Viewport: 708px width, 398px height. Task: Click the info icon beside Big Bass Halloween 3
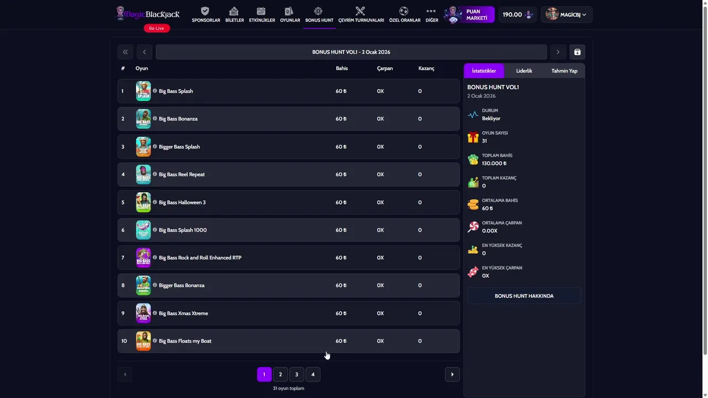[155, 202]
